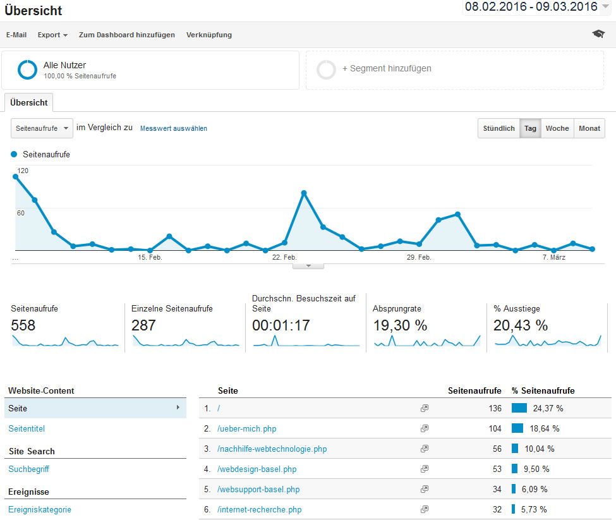Click the peak data point near 22. Feb.
The width and height of the screenshot is (616, 520).
pyautogui.click(x=304, y=193)
